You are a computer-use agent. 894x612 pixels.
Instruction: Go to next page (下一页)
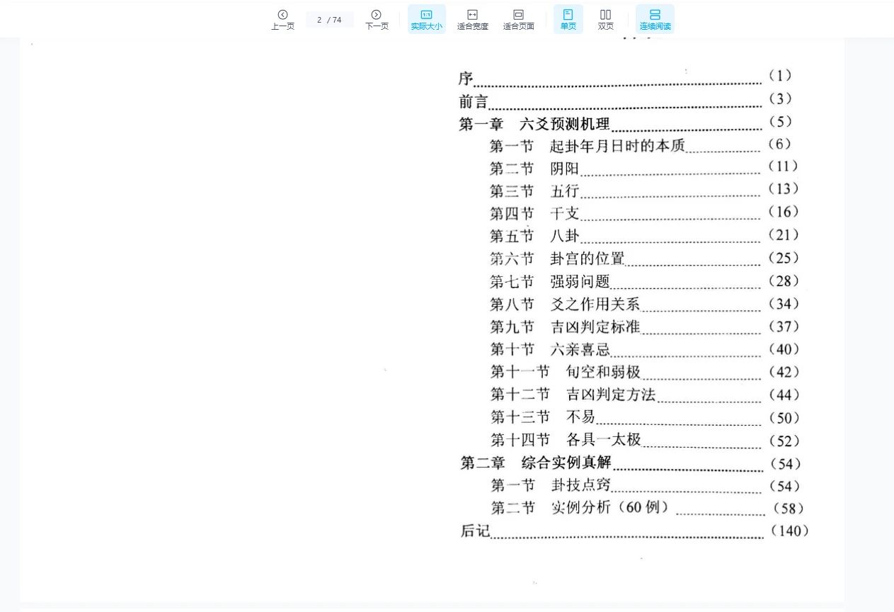tap(377, 20)
